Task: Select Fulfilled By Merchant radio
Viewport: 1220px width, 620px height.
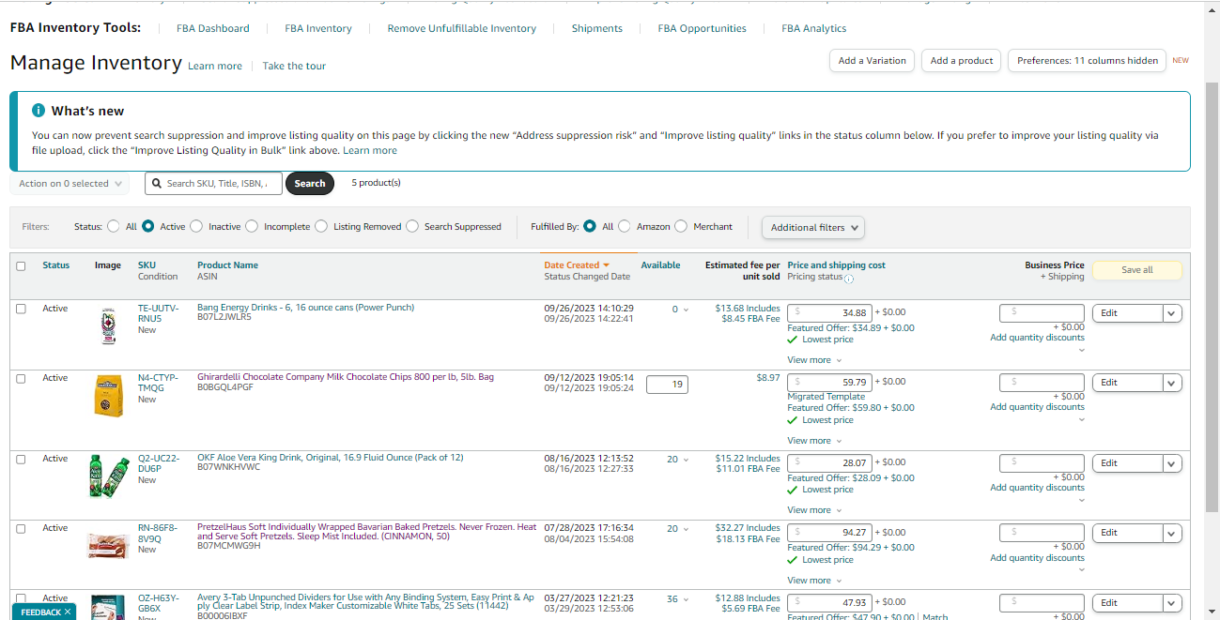Action: coord(681,226)
